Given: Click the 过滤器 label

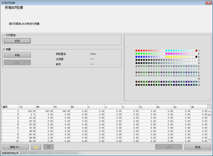Looking at the screenshot, I should 59,59.
